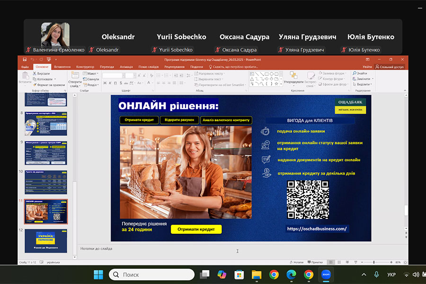426x284 pixels.
Task: Switch to slide sorter view icon
Action: [x=339, y=262]
